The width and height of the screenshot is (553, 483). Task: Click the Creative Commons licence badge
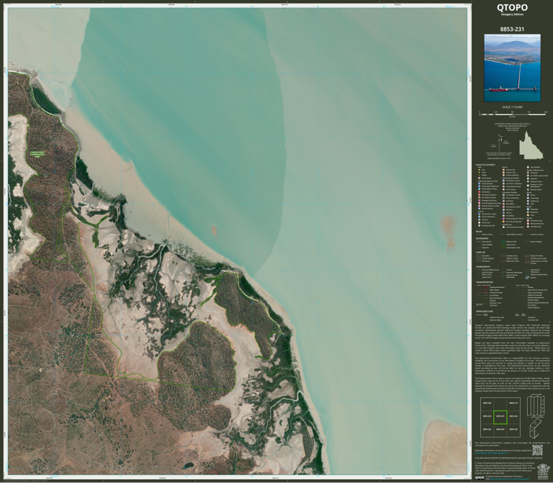pos(480,478)
